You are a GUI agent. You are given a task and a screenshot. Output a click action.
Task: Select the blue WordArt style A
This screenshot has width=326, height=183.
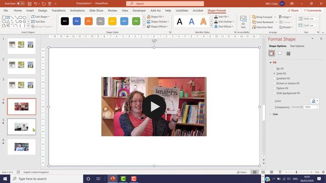coord(192,21)
